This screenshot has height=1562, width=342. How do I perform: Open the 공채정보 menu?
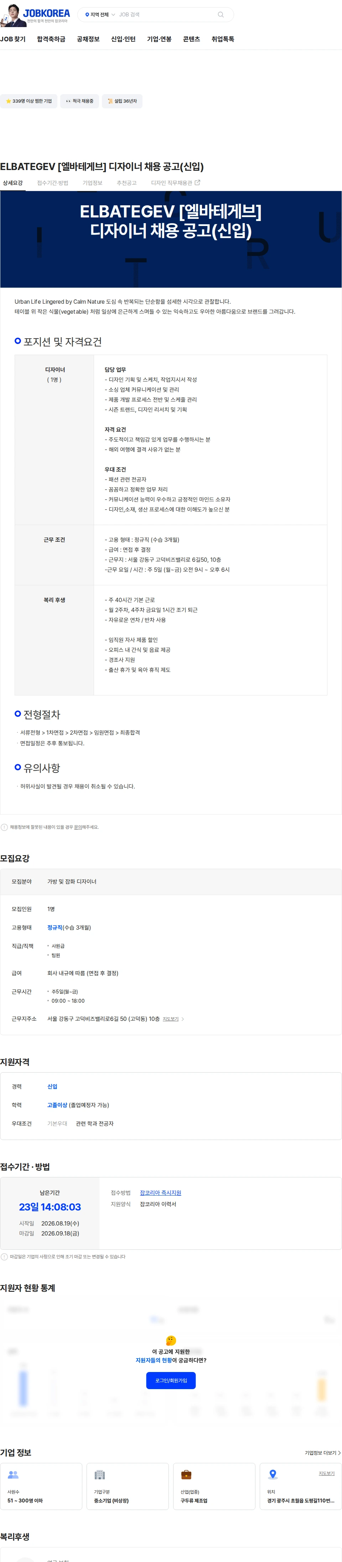[x=88, y=39]
